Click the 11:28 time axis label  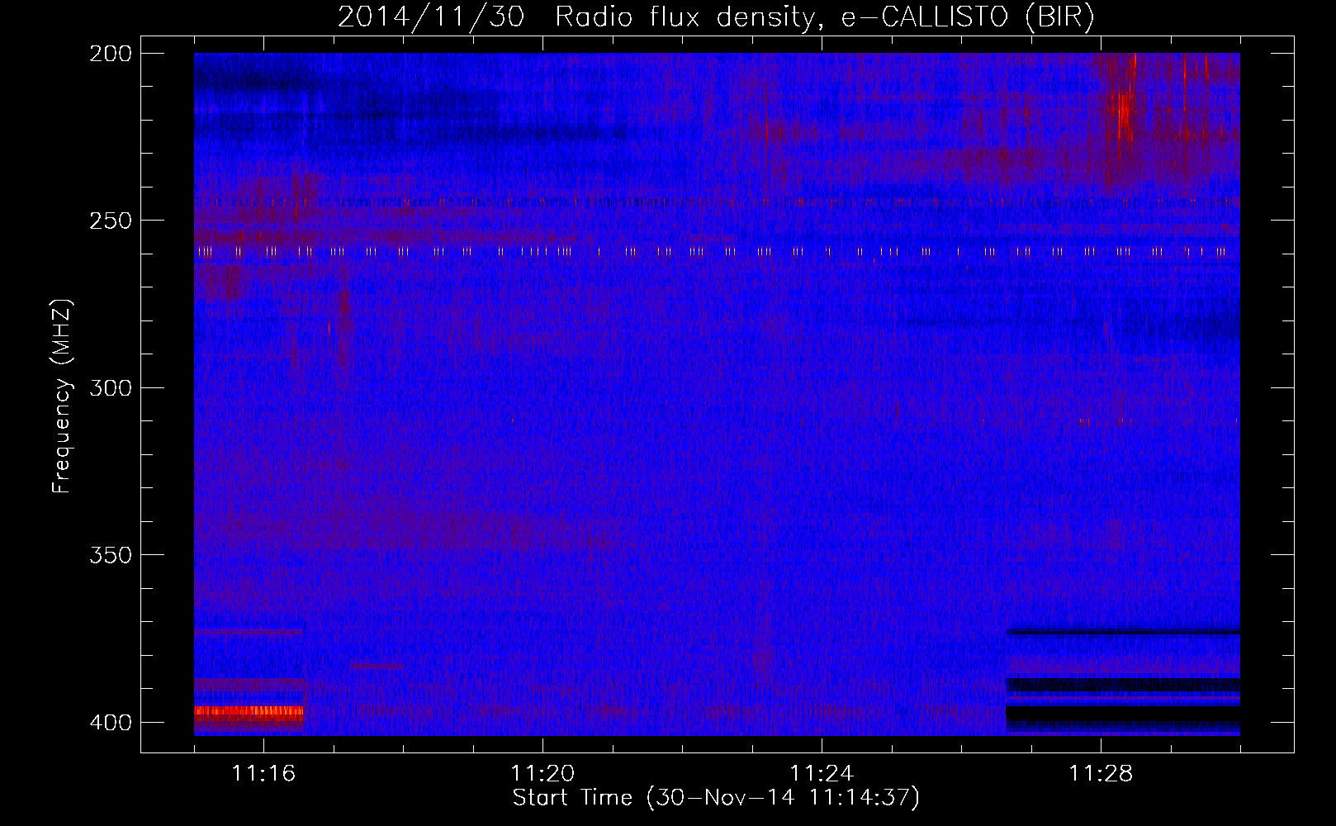(x=1101, y=773)
